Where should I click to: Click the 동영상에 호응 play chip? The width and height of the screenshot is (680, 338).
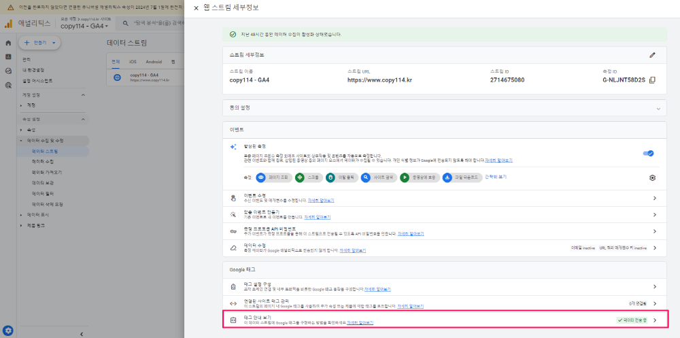[420, 178]
